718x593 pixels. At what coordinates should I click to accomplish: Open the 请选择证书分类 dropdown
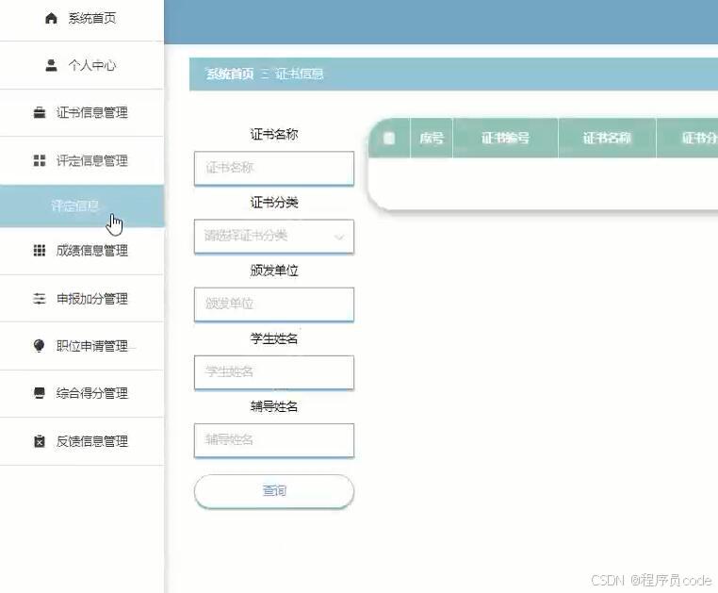tap(274, 237)
